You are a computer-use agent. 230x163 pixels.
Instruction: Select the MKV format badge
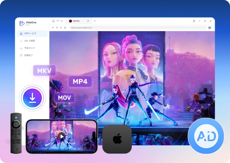pyautogui.click(x=44, y=70)
